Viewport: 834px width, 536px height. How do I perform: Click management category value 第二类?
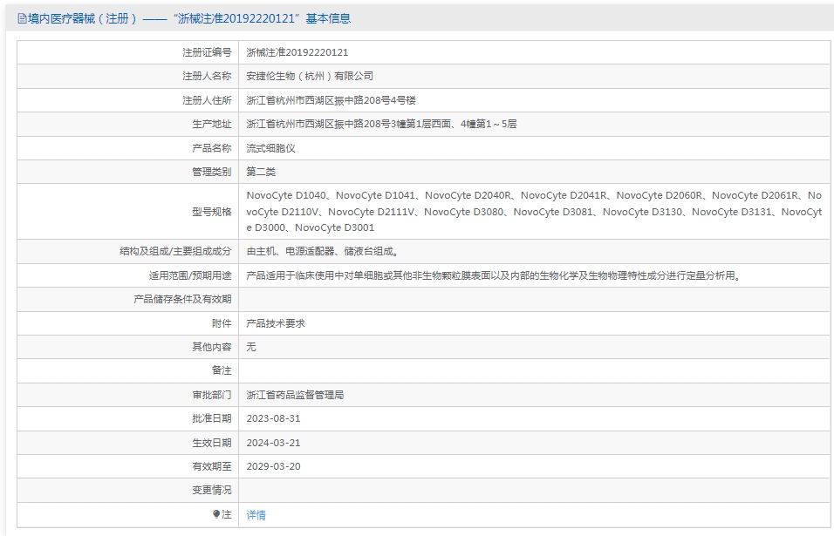(261, 172)
